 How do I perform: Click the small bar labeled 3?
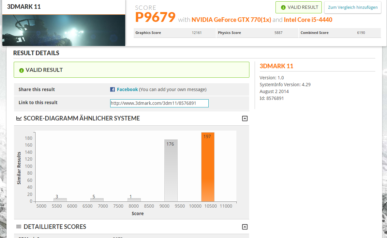[60, 200]
